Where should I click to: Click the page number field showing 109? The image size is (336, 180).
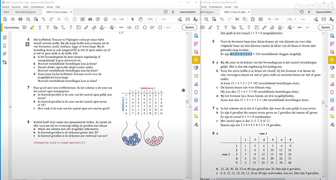tap(269, 19)
